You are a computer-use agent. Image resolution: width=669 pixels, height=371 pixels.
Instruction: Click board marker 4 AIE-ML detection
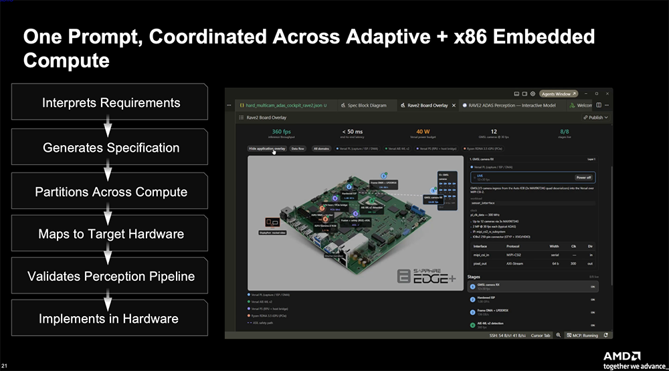(371, 201)
